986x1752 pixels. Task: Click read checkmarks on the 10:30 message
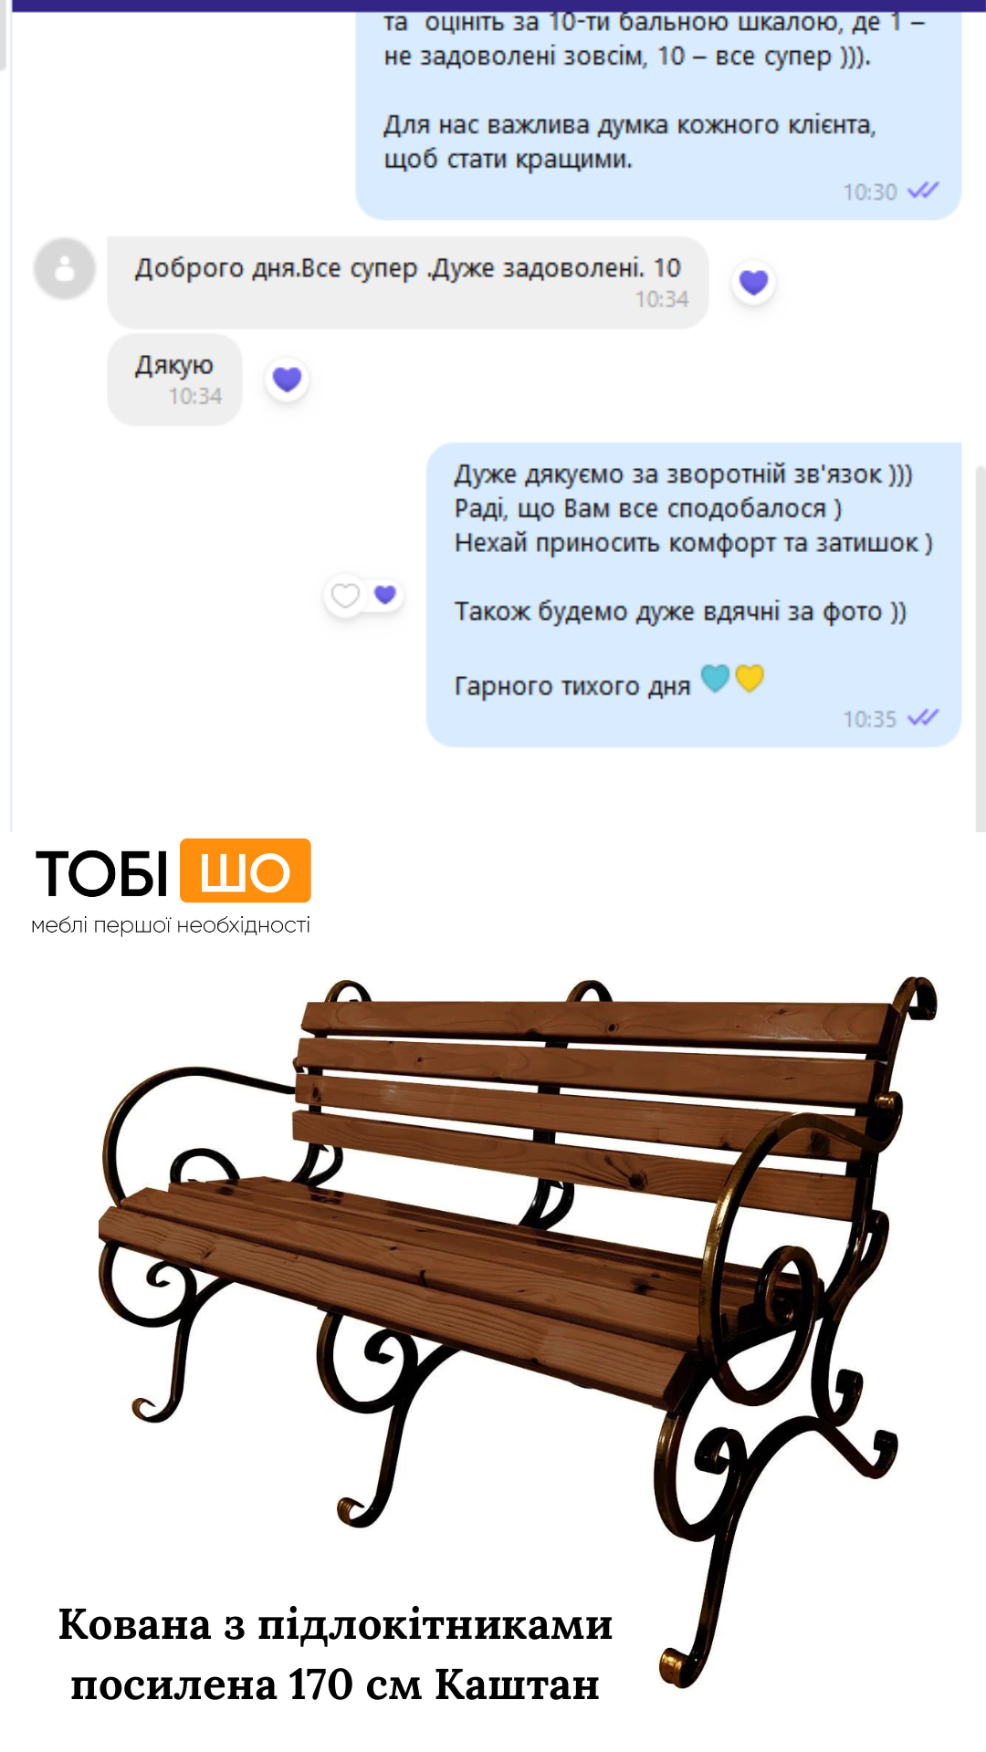922,190
